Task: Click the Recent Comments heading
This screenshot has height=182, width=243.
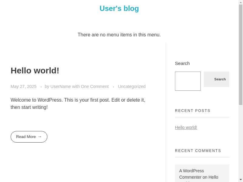Action: tap(198, 151)
